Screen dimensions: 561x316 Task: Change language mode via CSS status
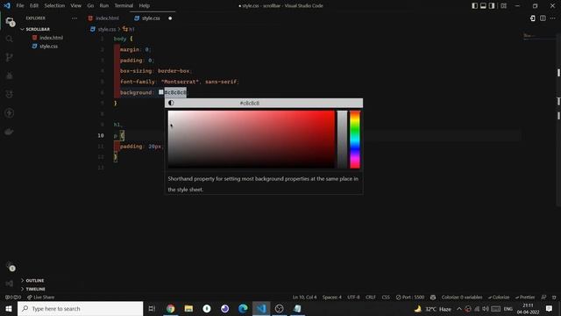point(386,298)
